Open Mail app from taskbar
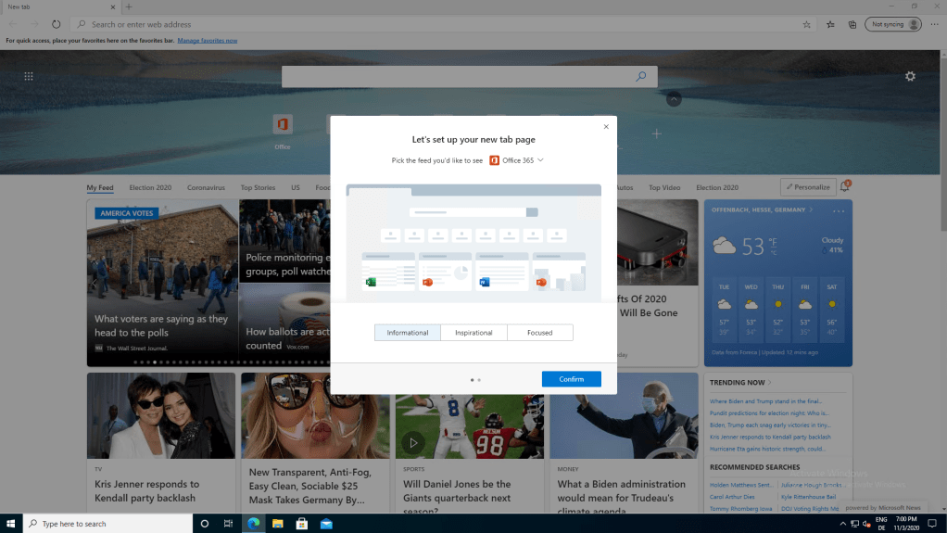 coord(326,524)
